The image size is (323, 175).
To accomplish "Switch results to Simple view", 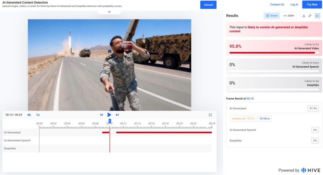I will pyautogui.click(x=272, y=16).
